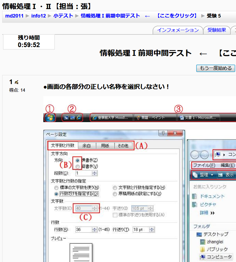Screen dimensions: 236x262
Task: Select the 横書き radio button
Action: pos(78,160)
